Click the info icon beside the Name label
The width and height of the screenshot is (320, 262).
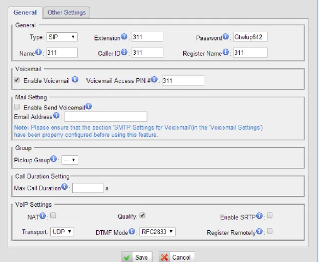38,52
